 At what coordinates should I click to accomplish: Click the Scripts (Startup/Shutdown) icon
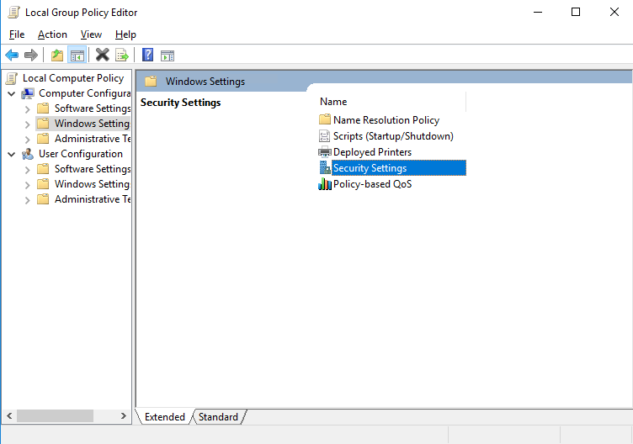click(x=325, y=136)
